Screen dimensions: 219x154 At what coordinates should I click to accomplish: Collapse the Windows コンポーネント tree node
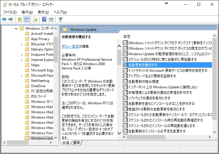tap(16, 29)
